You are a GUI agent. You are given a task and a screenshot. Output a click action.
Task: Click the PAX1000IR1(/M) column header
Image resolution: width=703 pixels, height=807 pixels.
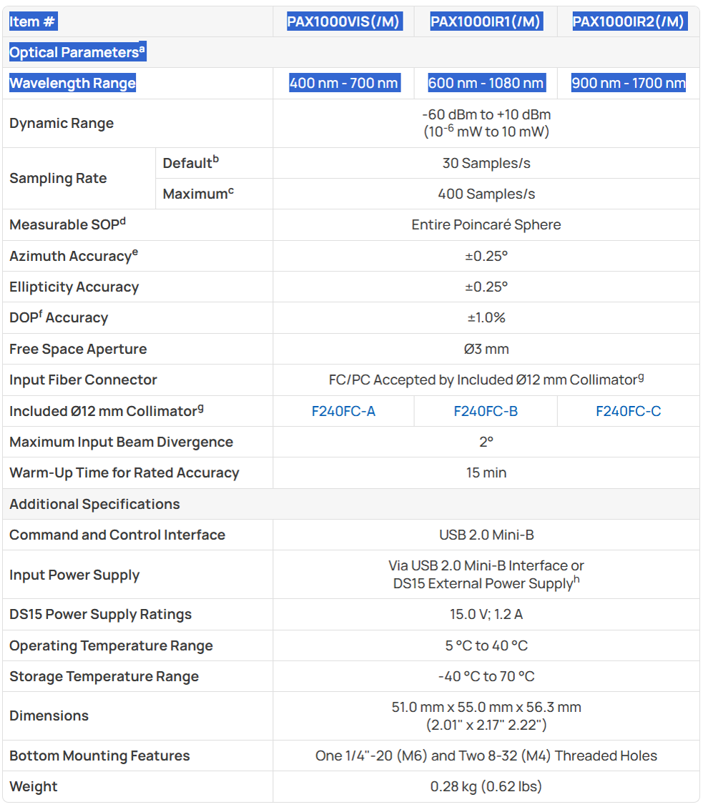[x=486, y=21]
